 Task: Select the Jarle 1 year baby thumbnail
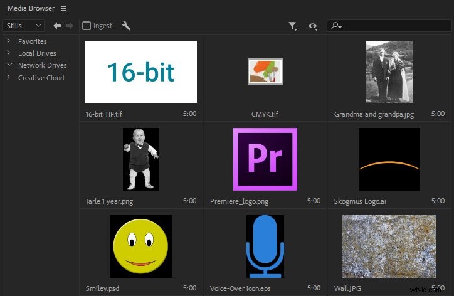pos(141,159)
